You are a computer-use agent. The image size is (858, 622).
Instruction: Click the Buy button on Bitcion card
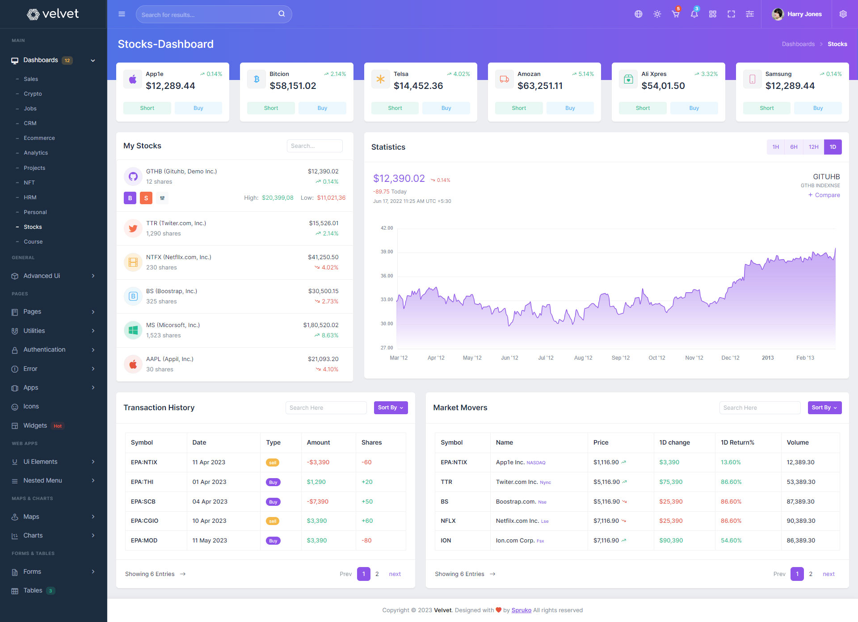[322, 108]
